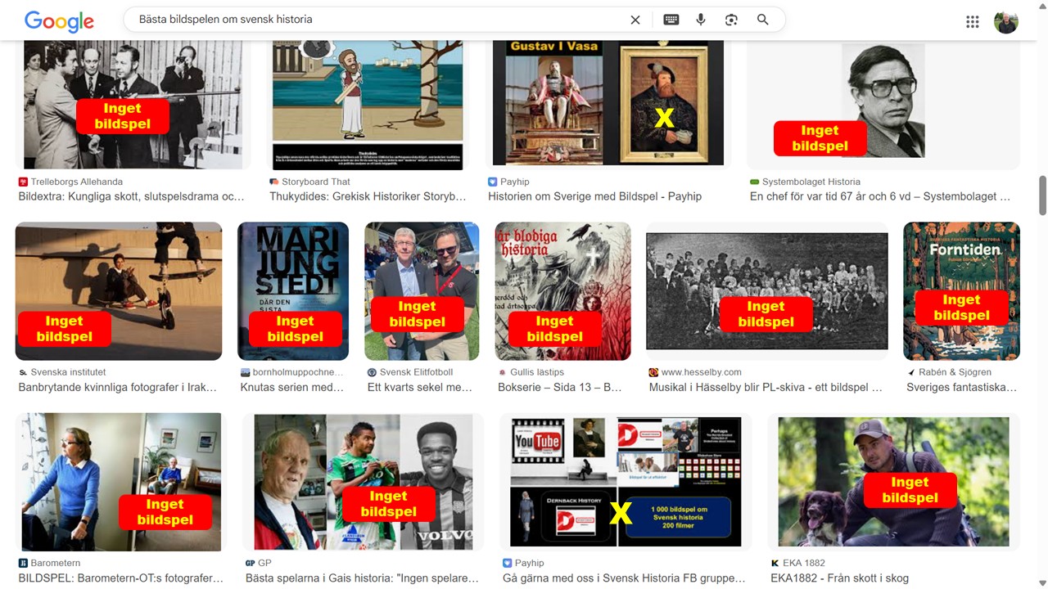Click GP source favicon

[250, 563]
